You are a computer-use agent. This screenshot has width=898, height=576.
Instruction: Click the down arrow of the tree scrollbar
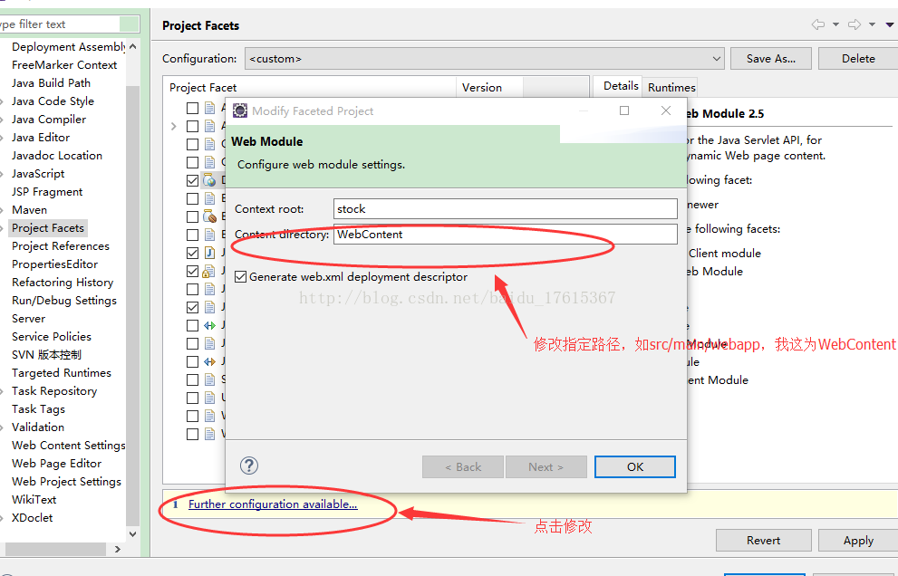tap(133, 533)
